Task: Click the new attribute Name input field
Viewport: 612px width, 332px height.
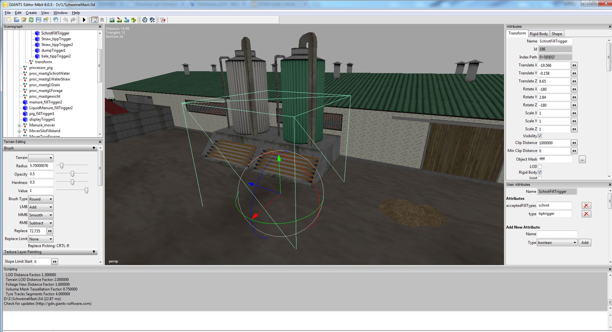Action: [x=557, y=234]
